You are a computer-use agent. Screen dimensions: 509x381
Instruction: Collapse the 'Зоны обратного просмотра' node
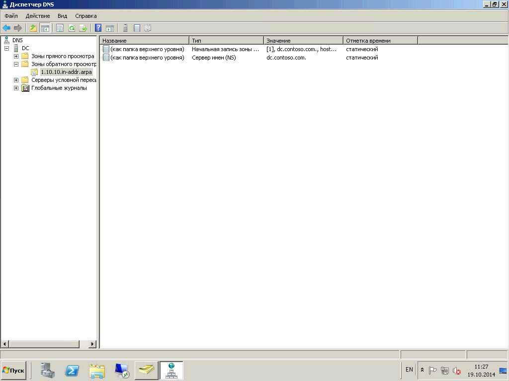point(16,64)
